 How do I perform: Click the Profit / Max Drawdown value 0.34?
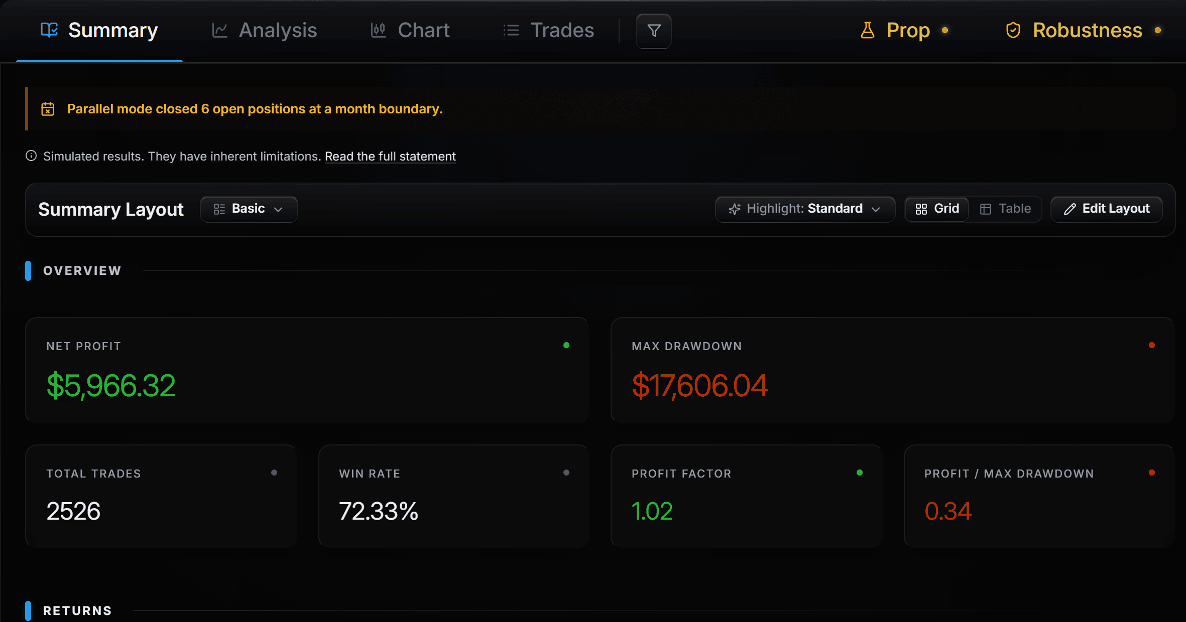948,511
